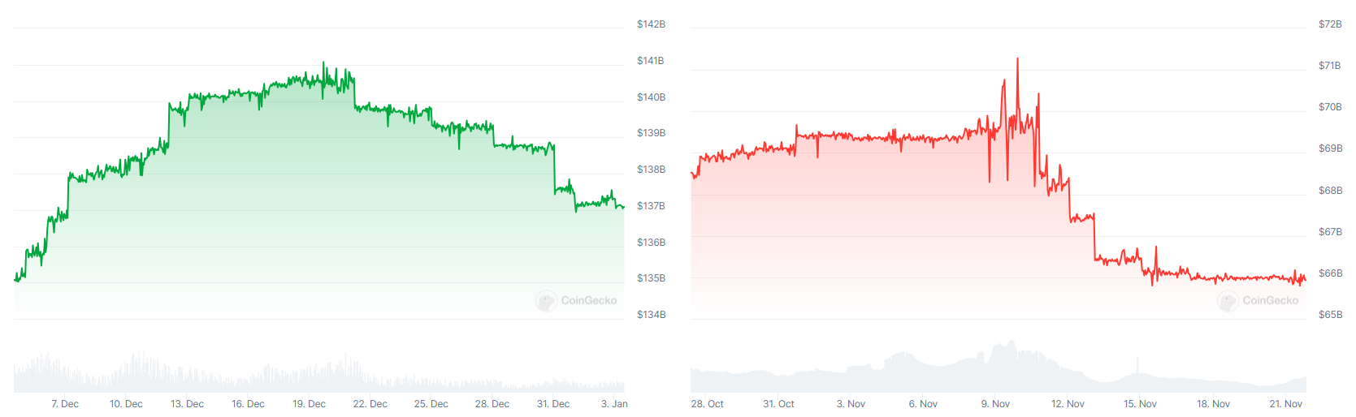The width and height of the screenshot is (1356, 417).
Task: Click the CoinGecko gecko logo on green chart
Action: click(546, 301)
